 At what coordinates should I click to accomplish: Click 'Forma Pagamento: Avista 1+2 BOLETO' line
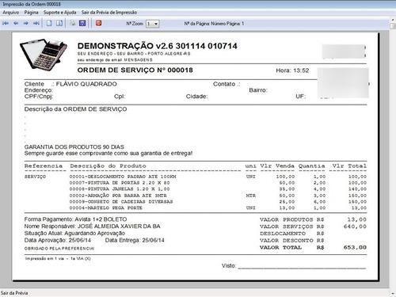click(x=75, y=219)
